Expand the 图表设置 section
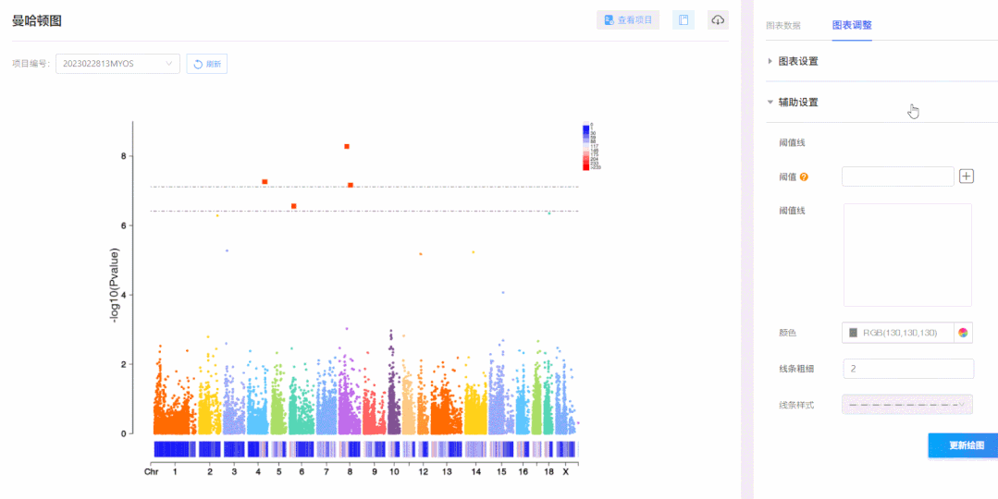Viewport: 998px width, 499px height. [797, 61]
